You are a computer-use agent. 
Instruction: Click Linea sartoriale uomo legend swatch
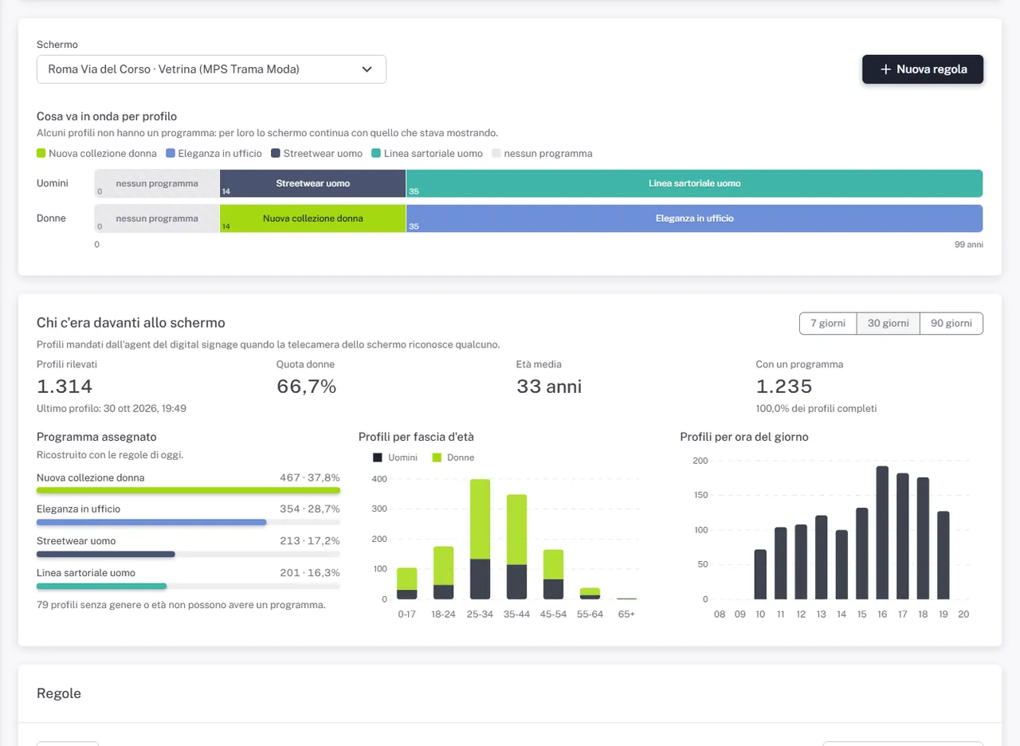coord(376,153)
